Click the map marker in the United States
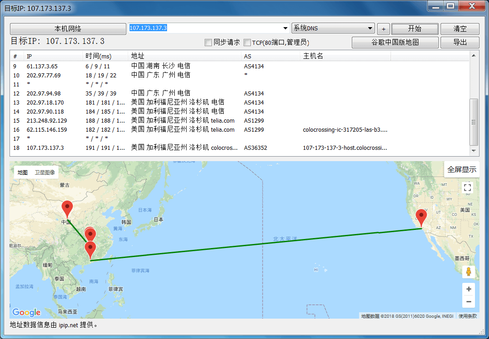 (422, 217)
